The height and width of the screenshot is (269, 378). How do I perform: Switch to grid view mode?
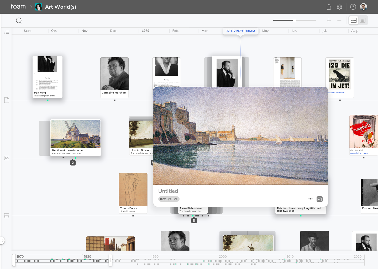coord(363,20)
